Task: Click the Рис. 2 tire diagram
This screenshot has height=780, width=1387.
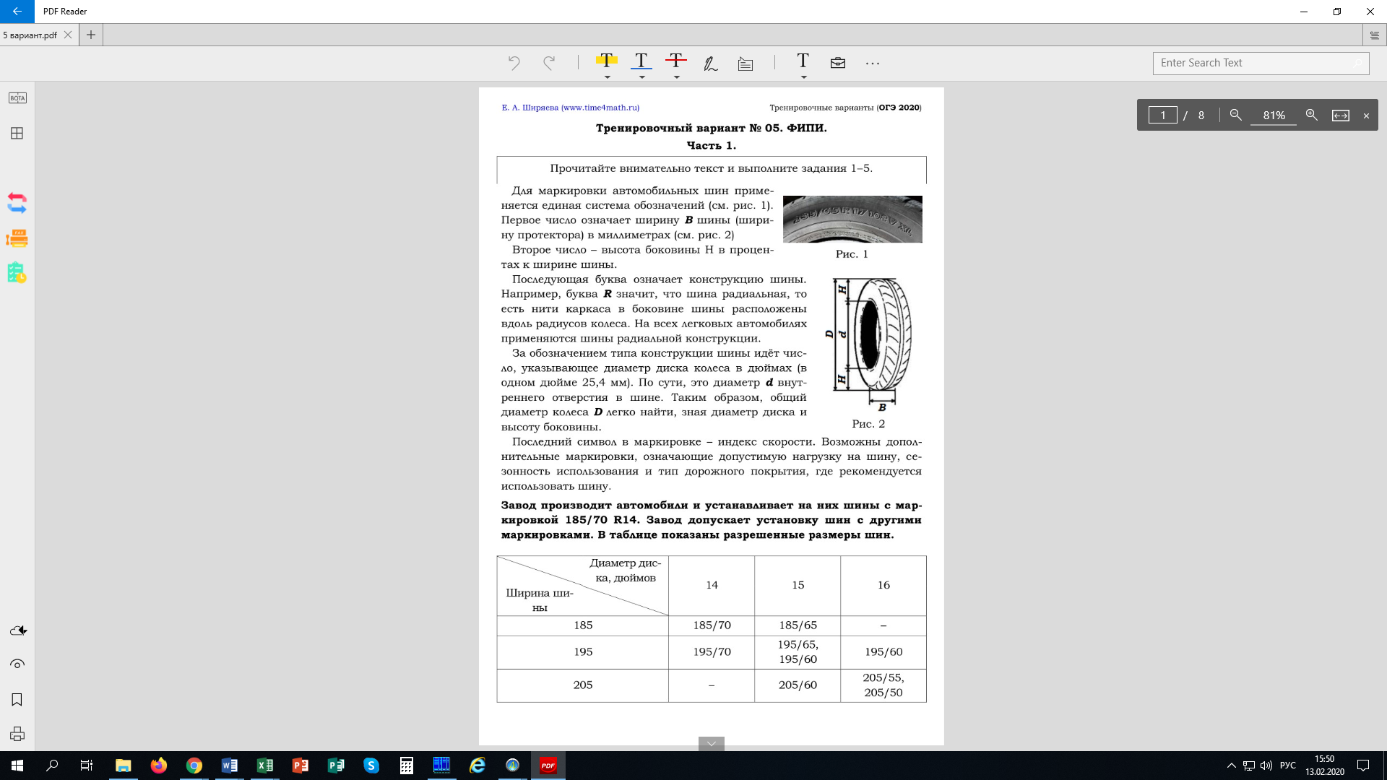Action: pyautogui.click(x=869, y=345)
